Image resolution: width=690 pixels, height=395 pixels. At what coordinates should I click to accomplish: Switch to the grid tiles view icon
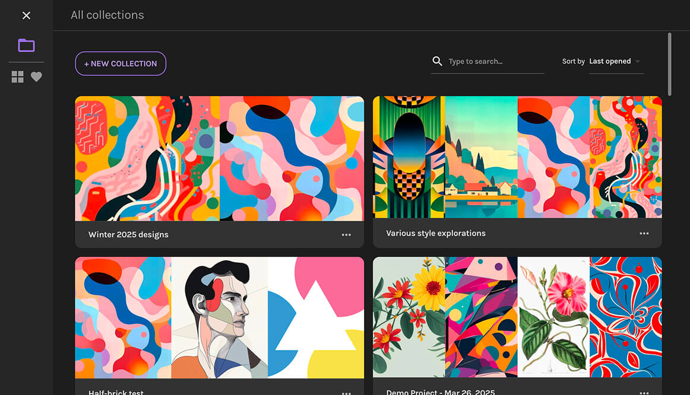pyautogui.click(x=18, y=77)
